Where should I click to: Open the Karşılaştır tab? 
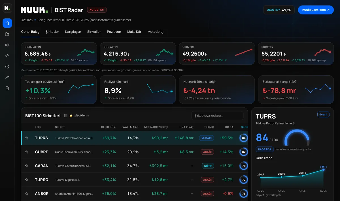coord(73,32)
